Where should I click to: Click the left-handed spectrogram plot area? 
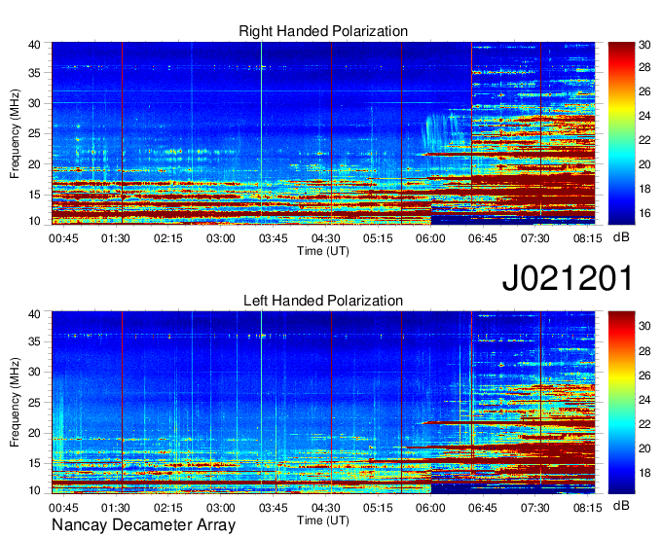point(323,403)
